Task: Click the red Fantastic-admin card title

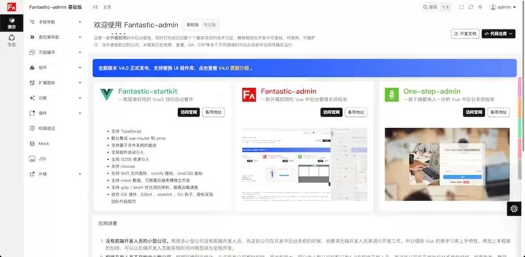Action: click(x=289, y=91)
